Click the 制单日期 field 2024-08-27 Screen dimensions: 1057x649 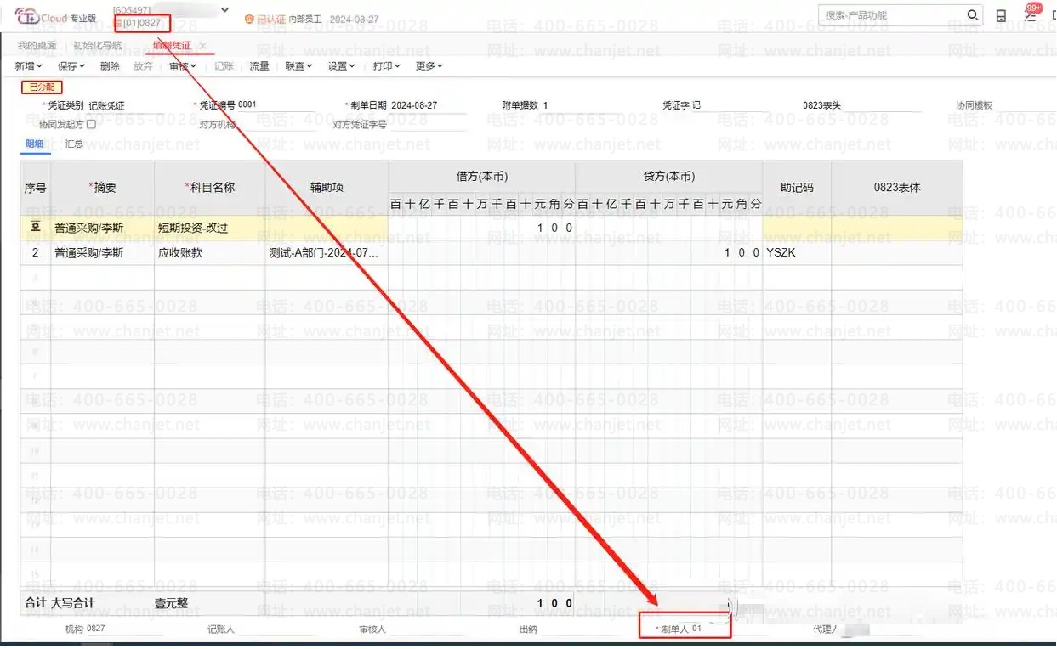429,105
